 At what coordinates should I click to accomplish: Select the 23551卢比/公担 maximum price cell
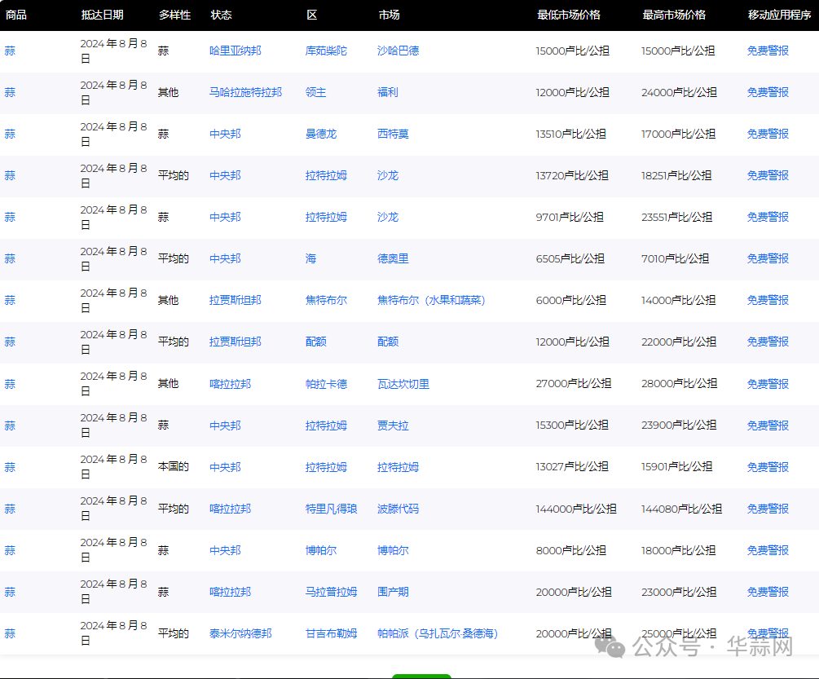click(x=676, y=217)
